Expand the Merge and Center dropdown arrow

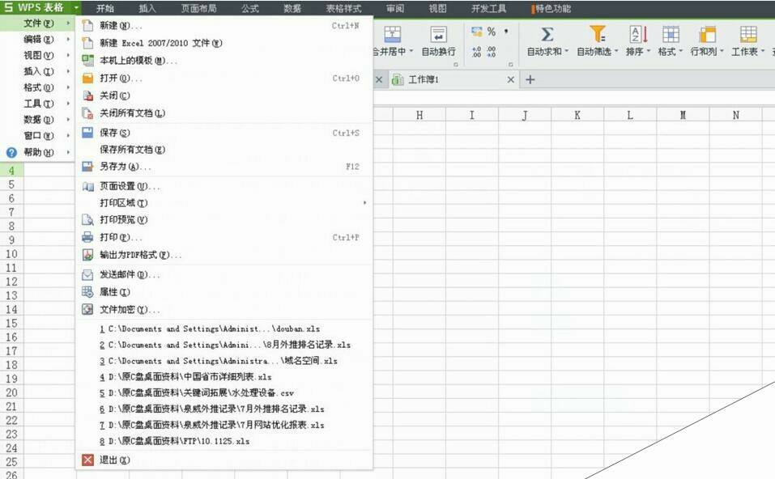pyautogui.click(x=411, y=51)
